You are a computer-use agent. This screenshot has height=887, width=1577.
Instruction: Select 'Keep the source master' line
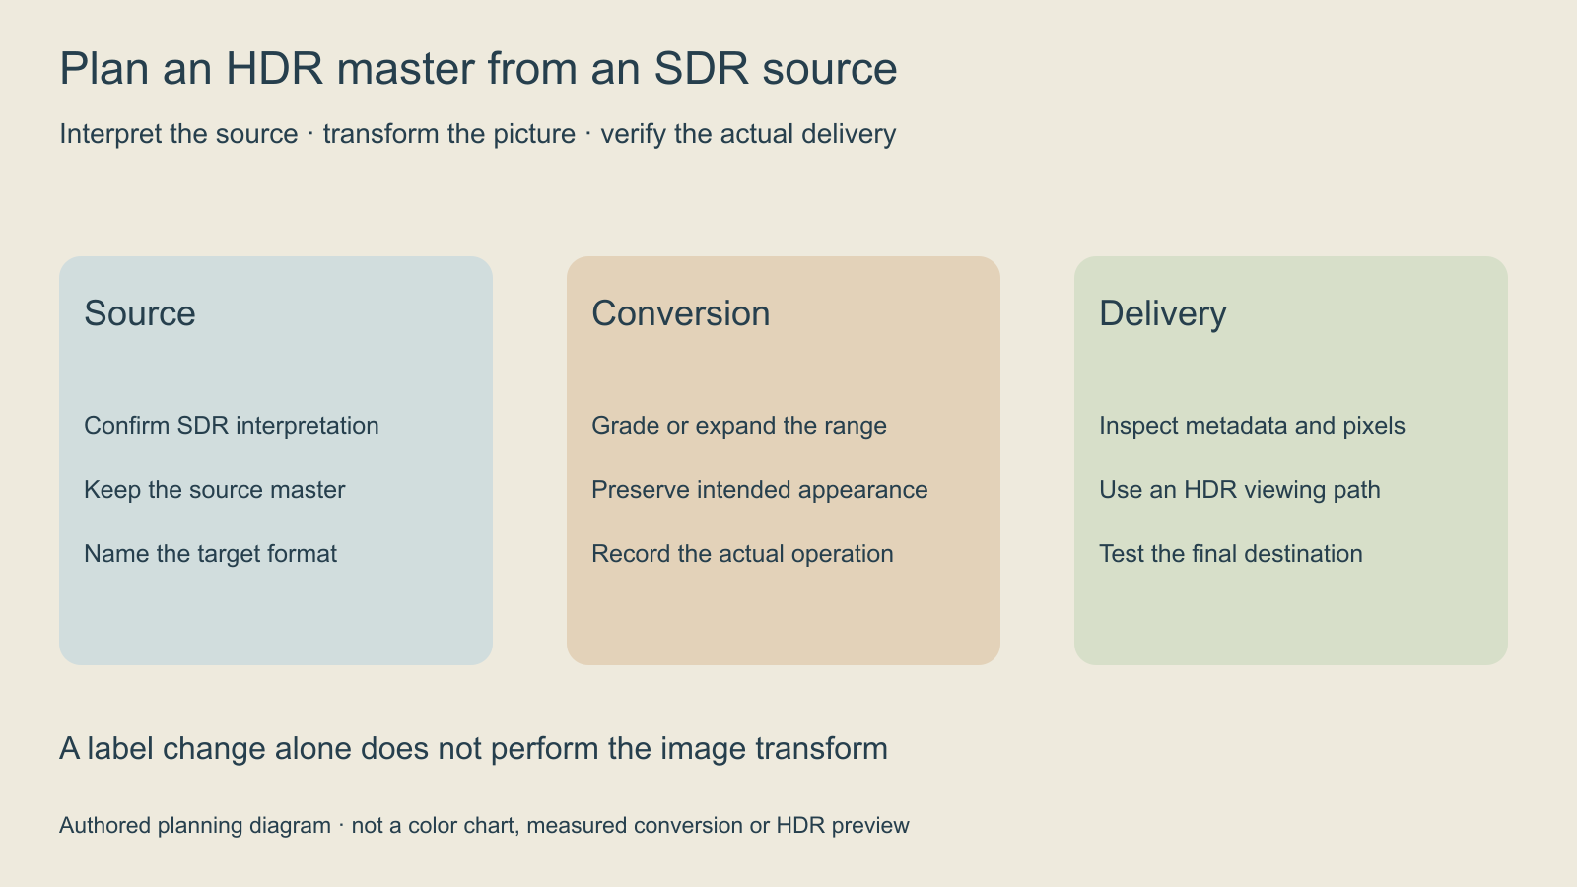[x=215, y=490]
